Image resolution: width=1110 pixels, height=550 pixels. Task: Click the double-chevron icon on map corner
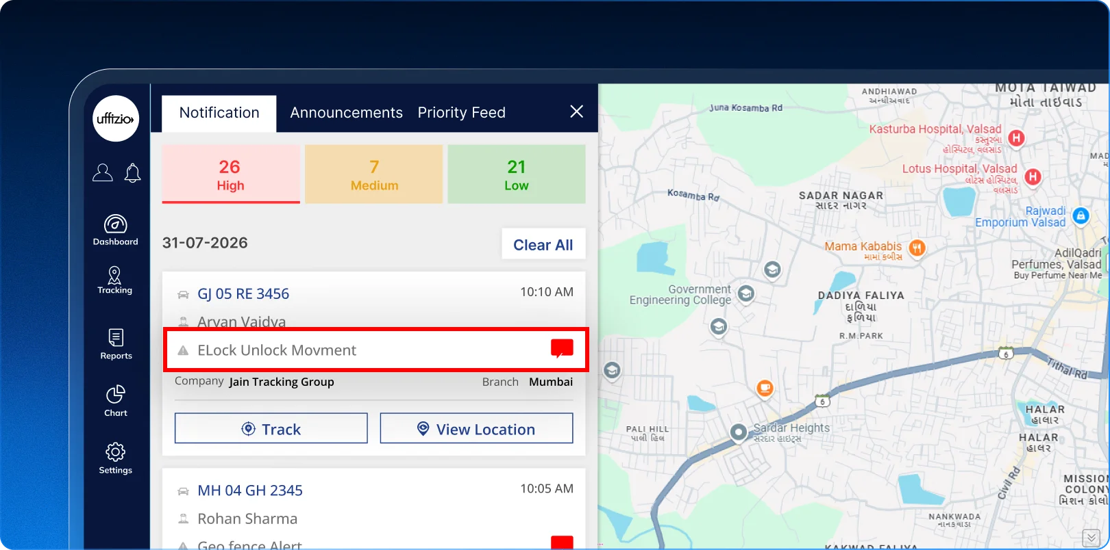coord(1091,538)
